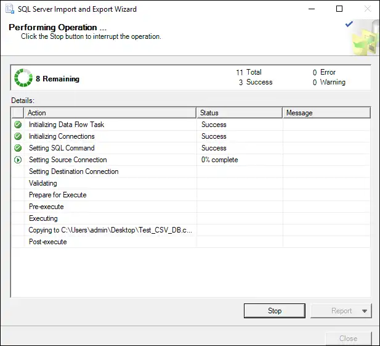Image resolution: width=380 pixels, height=346 pixels.
Task: Click the Performing Operation heading
Action: click(57, 27)
